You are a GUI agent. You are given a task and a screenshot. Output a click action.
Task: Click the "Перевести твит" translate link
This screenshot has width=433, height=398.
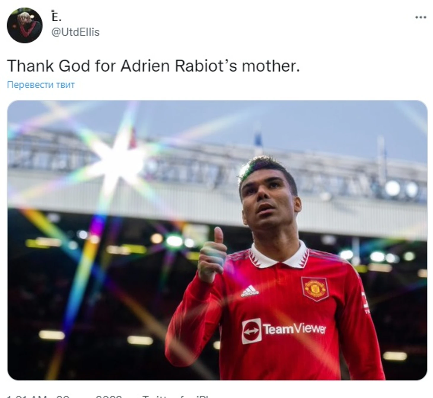click(x=41, y=85)
